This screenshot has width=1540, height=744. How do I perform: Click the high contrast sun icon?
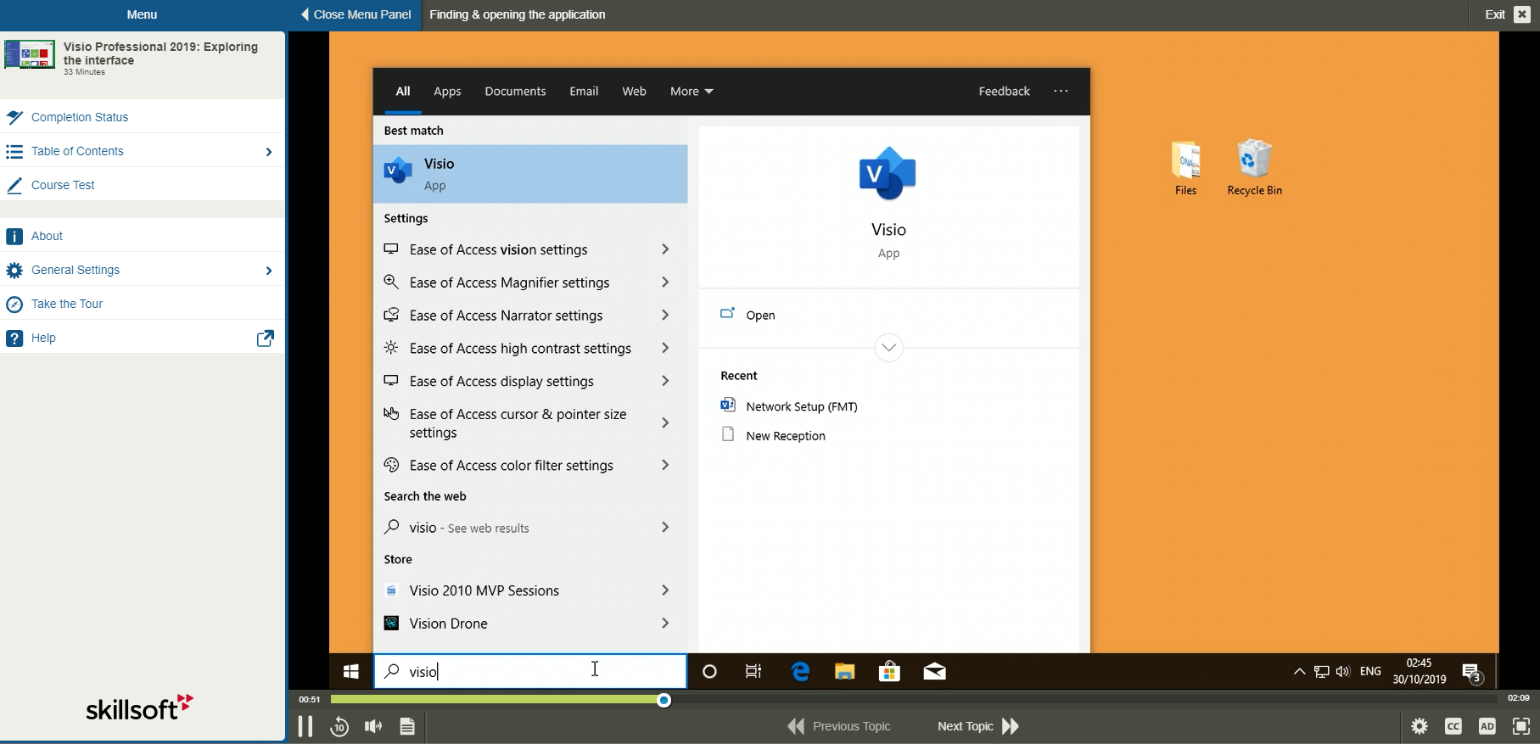tap(391, 348)
